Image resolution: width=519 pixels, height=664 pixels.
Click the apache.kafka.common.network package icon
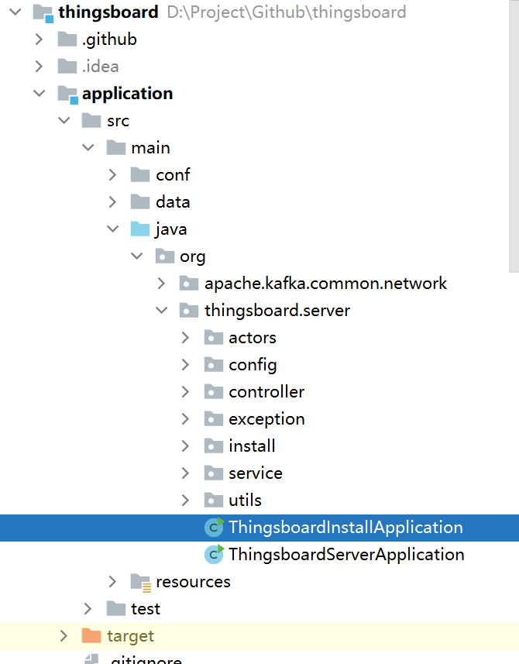point(189,284)
